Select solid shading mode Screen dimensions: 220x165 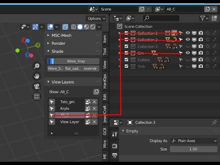tap(80, 27)
